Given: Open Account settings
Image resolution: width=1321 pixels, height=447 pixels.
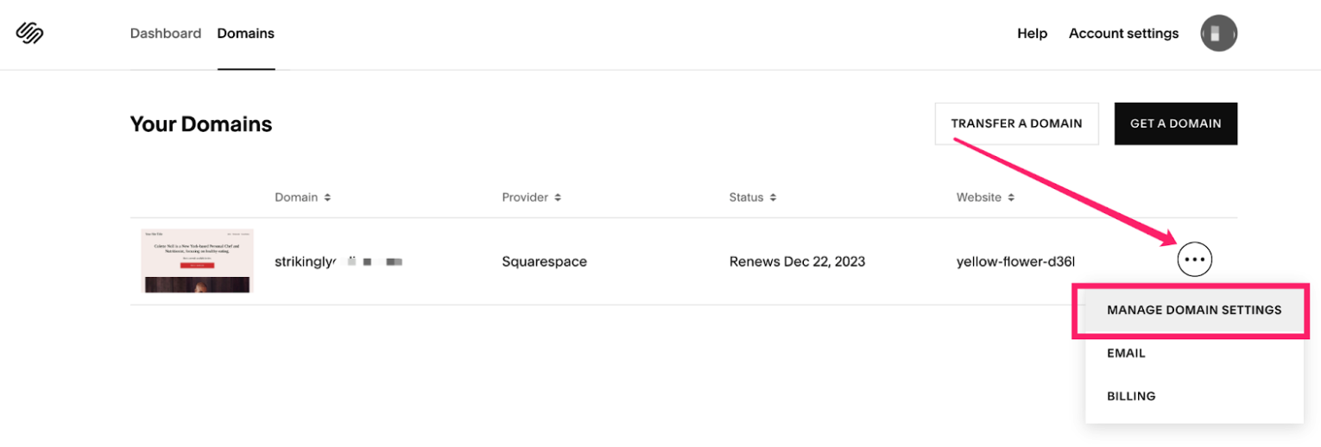Looking at the screenshot, I should point(1123,34).
